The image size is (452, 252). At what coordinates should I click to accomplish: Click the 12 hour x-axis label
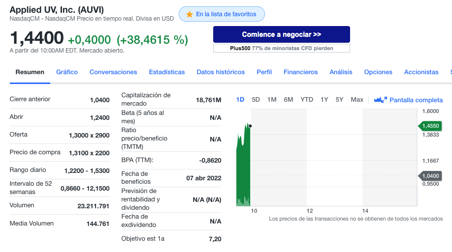[x=310, y=211]
